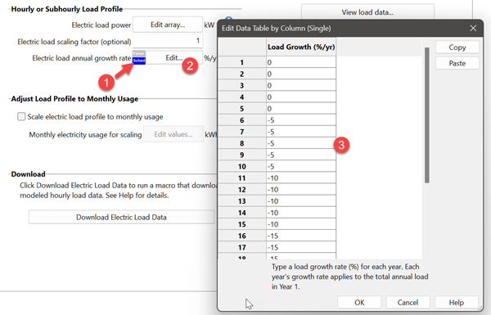Select load growth cell for year 17
Viewport: 491px width, 315px height.
click(x=301, y=247)
